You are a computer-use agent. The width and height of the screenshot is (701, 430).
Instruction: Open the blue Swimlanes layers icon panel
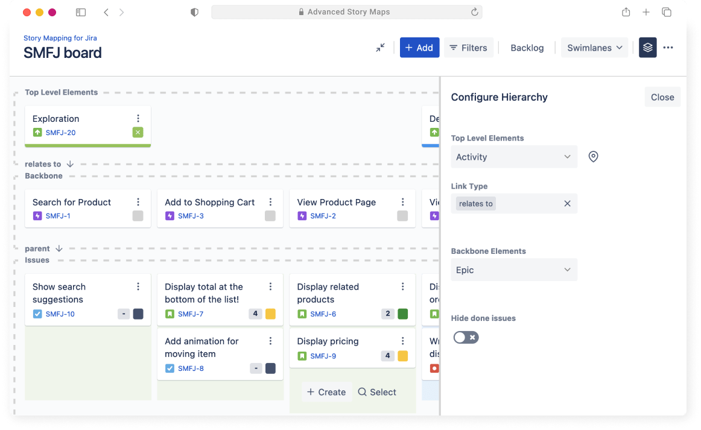tap(647, 47)
